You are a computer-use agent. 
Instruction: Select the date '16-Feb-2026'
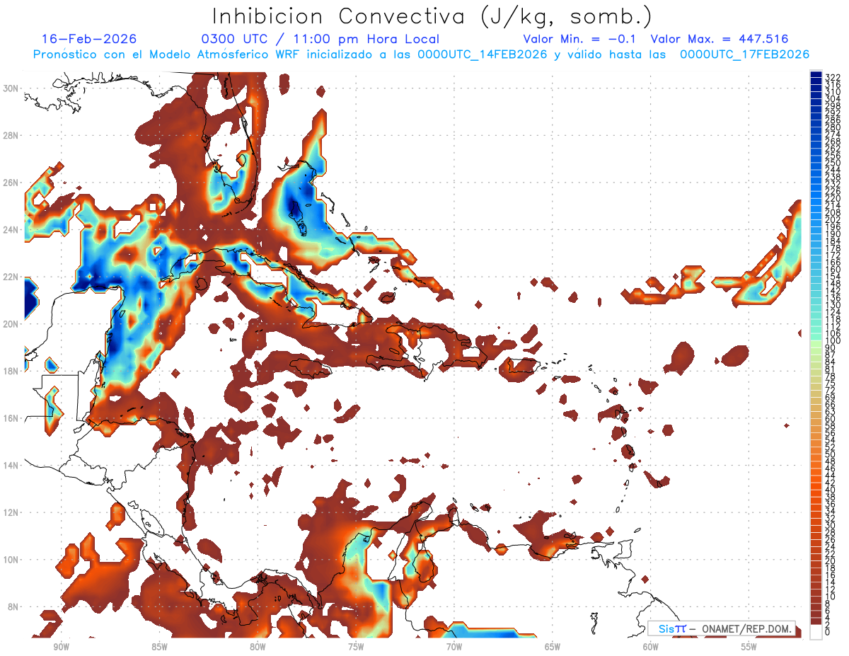click(x=89, y=40)
